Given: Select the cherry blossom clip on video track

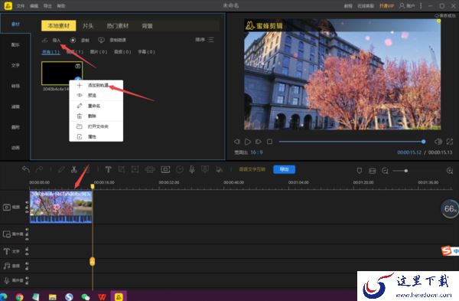Looking at the screenshot, I should click(x=61, y=207).
